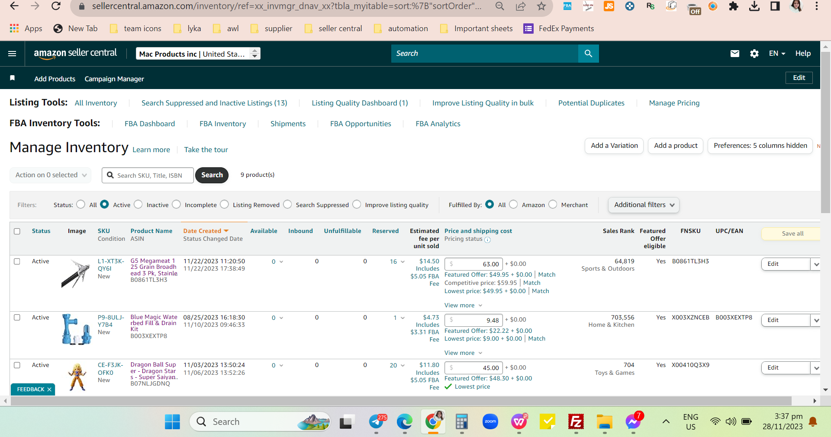
Task: Open the Windows Start menu
Action: [172, 421]
